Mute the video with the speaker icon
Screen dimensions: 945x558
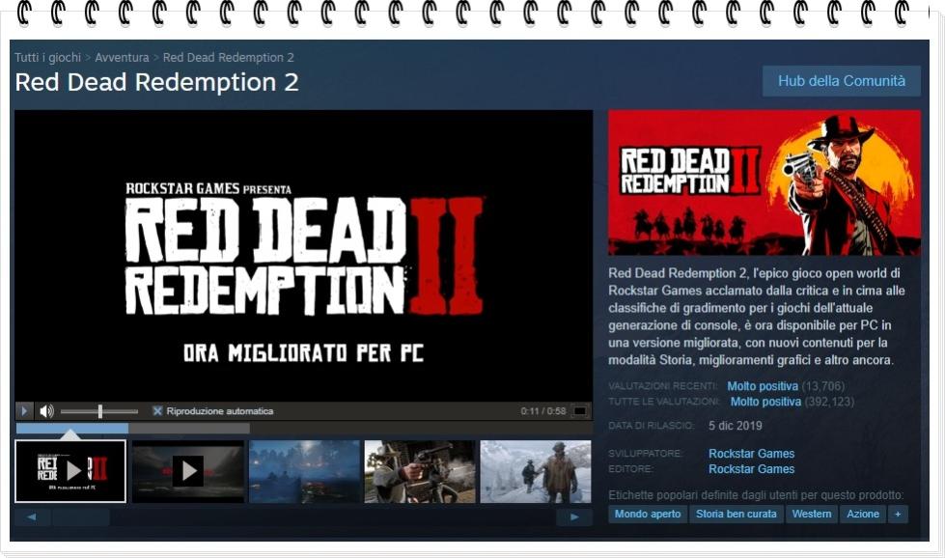click(46, 411)
